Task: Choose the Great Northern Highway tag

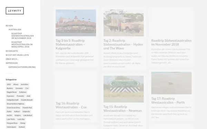Action: pyautogui.click(x=16, y=104)
